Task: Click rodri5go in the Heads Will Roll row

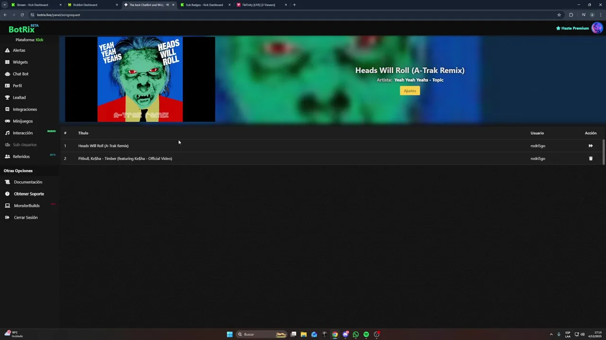Action: point(538,145)
